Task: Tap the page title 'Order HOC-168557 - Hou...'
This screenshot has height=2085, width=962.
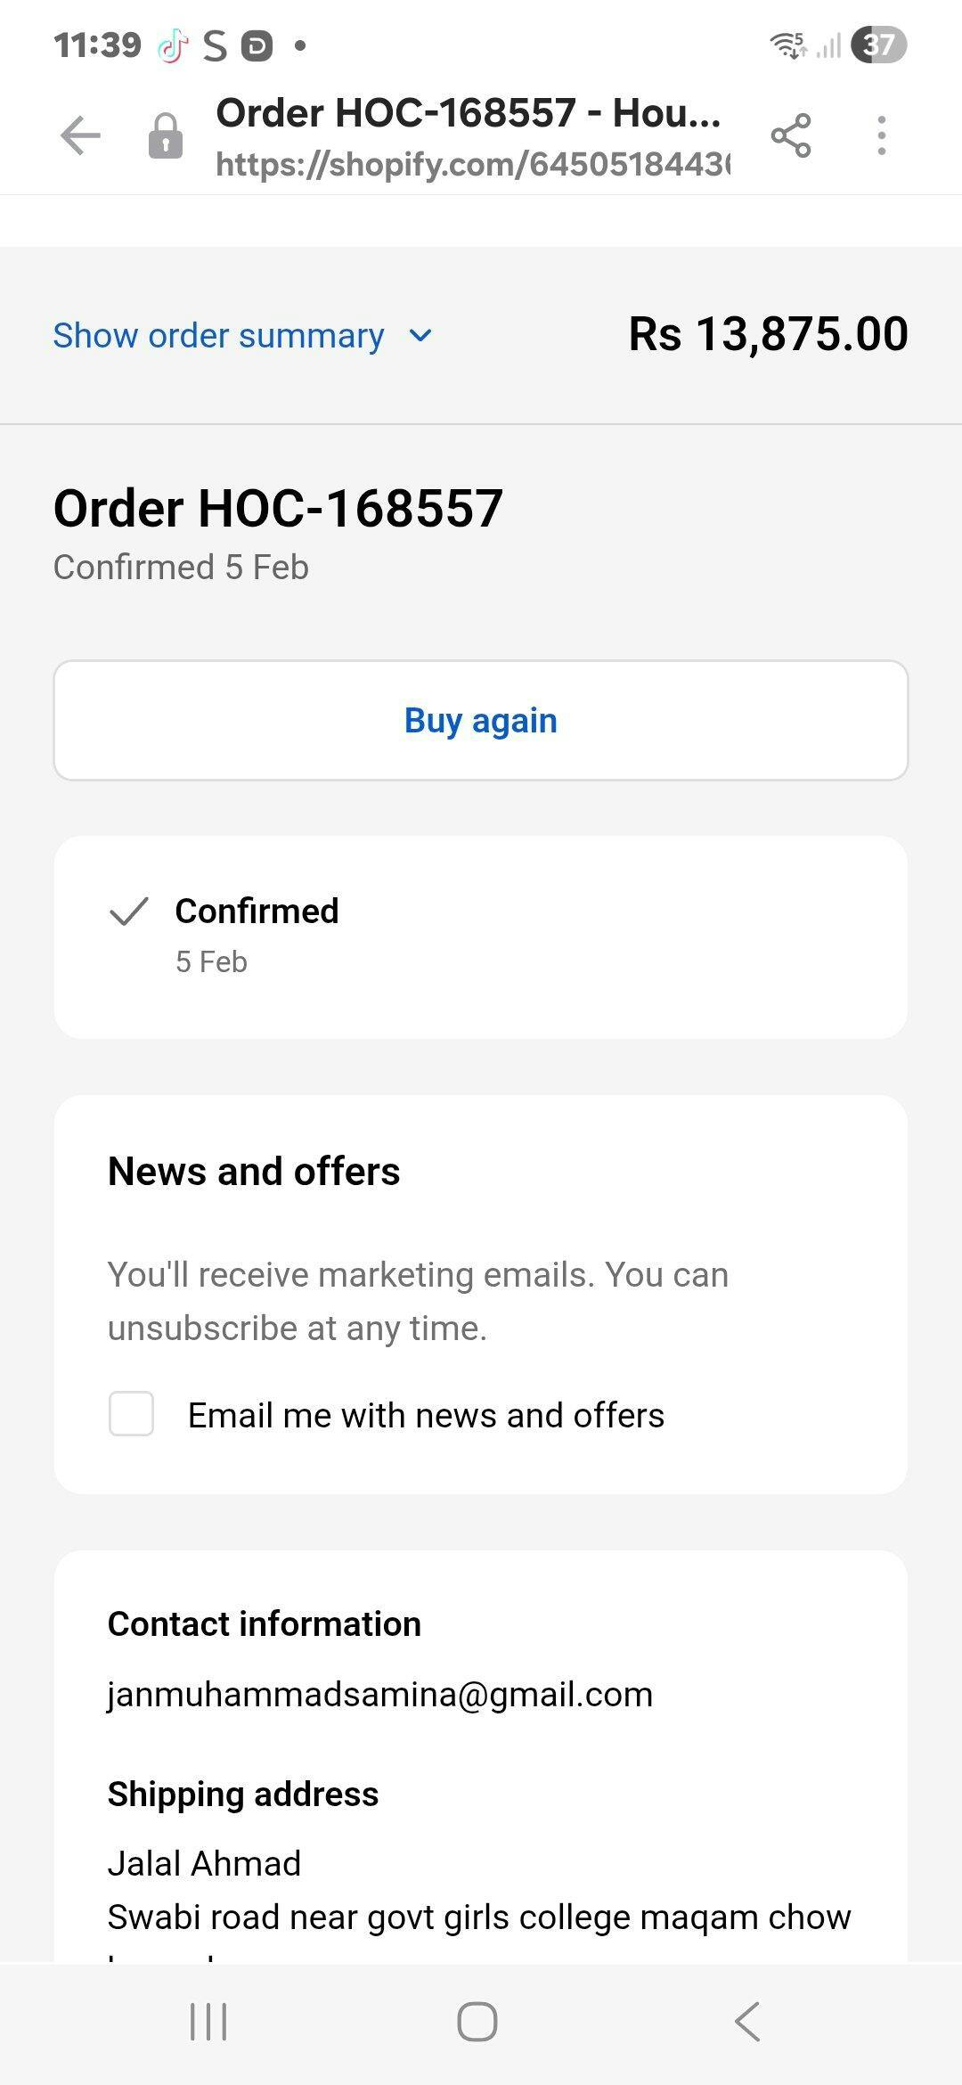Action: pyautogui.click(x=469, y=113)
